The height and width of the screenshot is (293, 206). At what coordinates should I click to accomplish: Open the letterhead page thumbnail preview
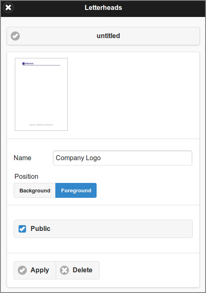(41, 94)
